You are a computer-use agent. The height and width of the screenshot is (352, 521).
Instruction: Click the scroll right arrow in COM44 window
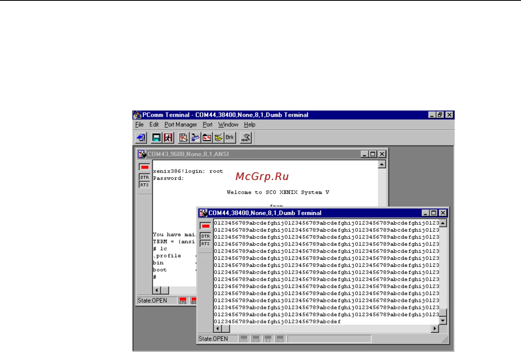tap(435, 328)
